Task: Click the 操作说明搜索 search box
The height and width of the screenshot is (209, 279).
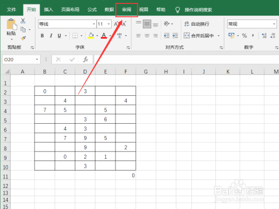Action: click(198, 10)
